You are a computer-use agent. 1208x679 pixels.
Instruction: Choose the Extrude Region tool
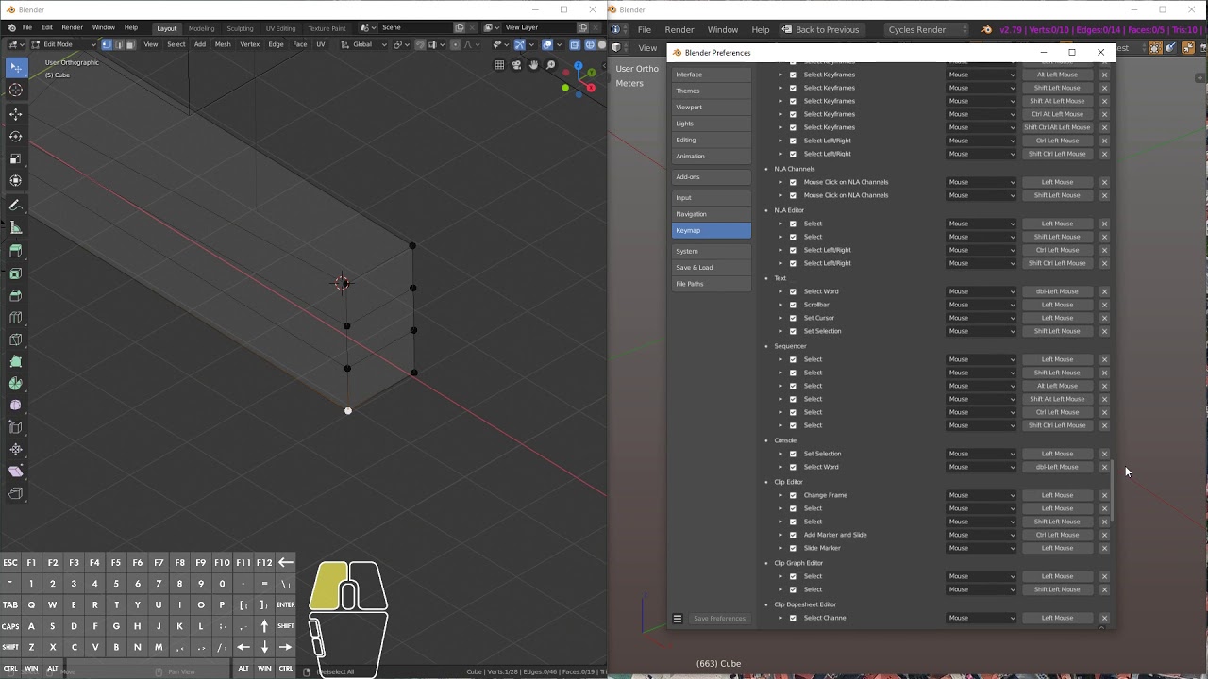[16, 251]
